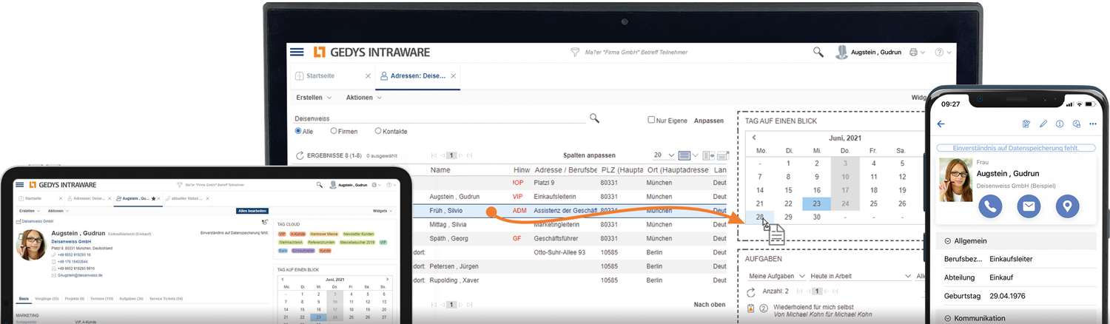Open the hamburger menu in laptop header

[297, 53]
